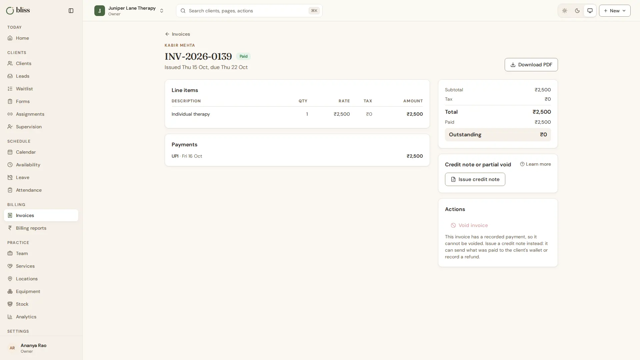
Task: Select Invoices in Billing section
Action: (x=41, y=215)
